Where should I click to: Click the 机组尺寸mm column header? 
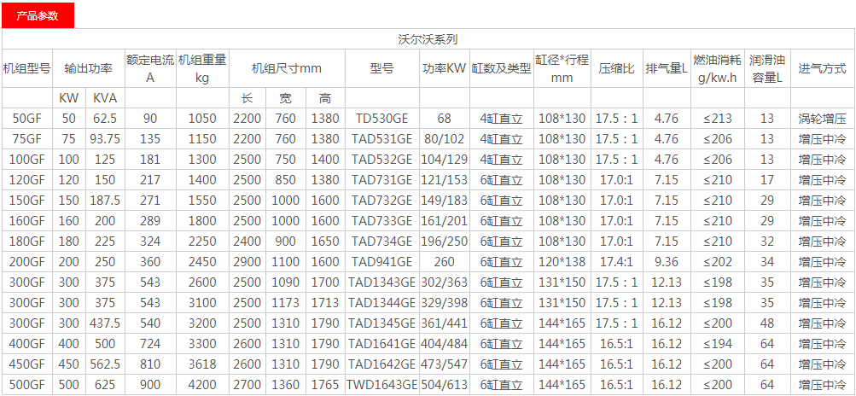[287, 69]
